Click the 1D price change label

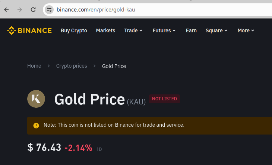tap(99, 149)
